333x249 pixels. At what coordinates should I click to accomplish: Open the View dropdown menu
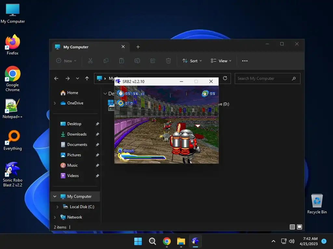221,61
